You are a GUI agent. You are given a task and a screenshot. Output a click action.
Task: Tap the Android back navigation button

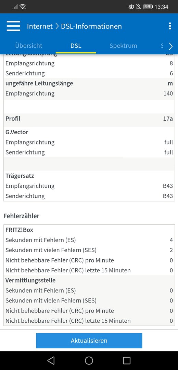tap(51, 360)
